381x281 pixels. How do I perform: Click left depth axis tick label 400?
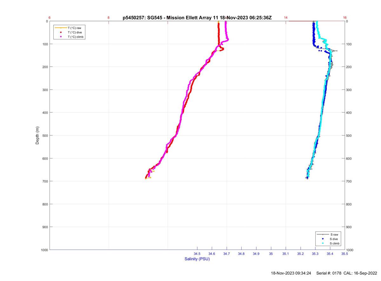tap(45, 113)
